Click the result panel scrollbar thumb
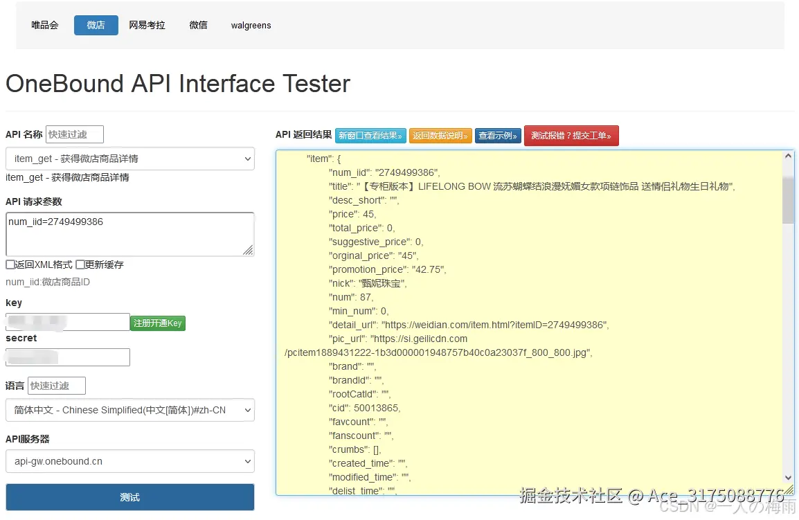 pos(789,200)
